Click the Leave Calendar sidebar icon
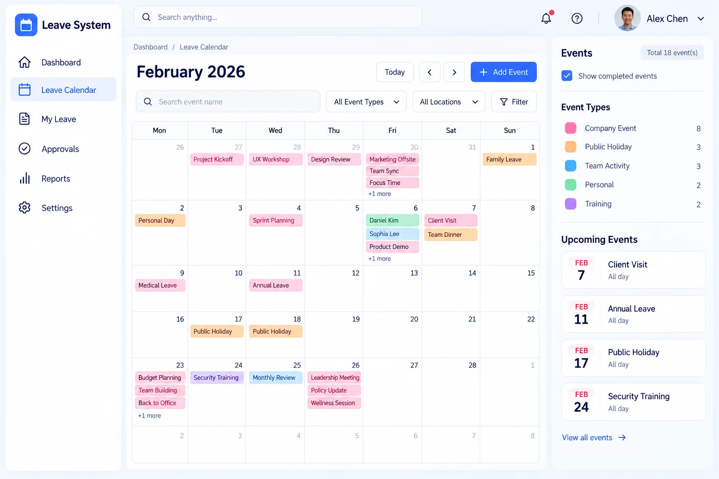Screen dimensions: 719x479 click(x=24, y=89)
